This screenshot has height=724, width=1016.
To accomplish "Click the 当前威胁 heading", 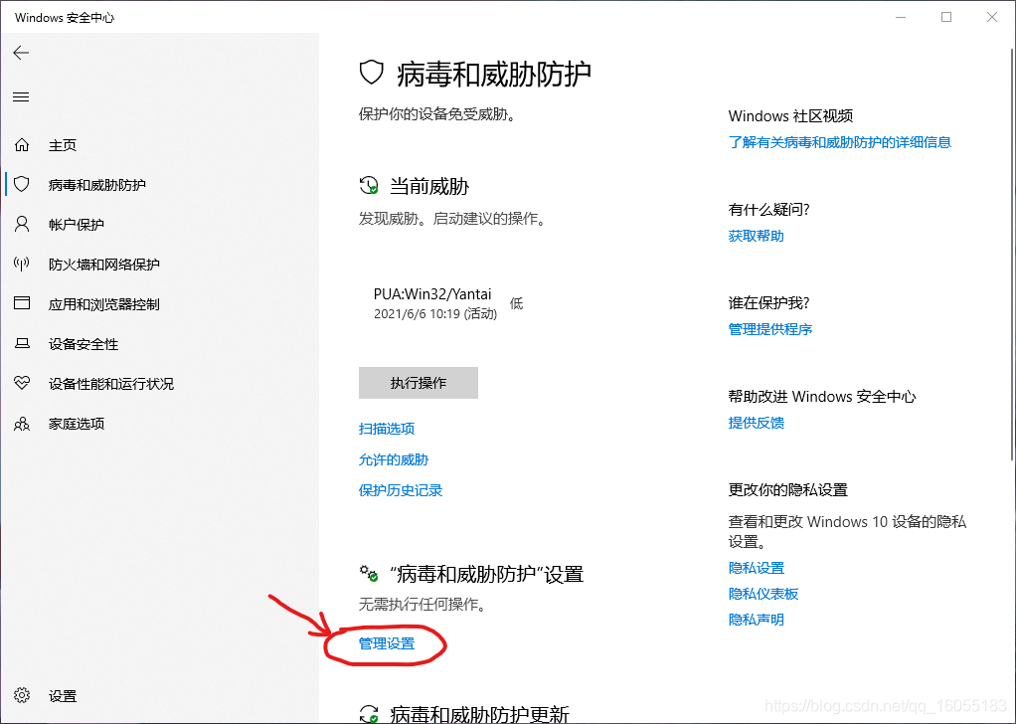I will 428,186.
